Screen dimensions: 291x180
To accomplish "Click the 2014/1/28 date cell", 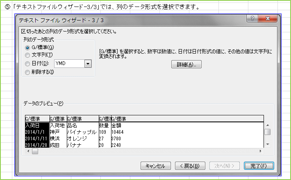I will click(x=36, y=145).
